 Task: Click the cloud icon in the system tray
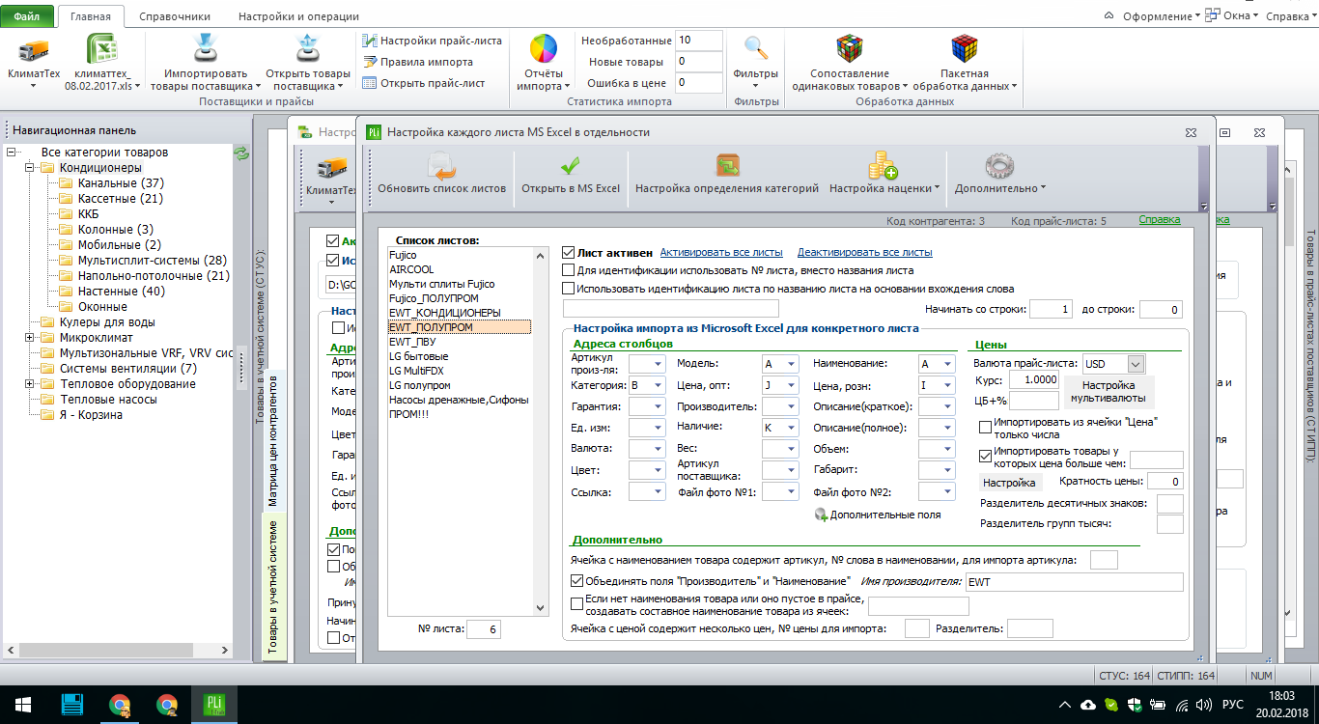1088,705
